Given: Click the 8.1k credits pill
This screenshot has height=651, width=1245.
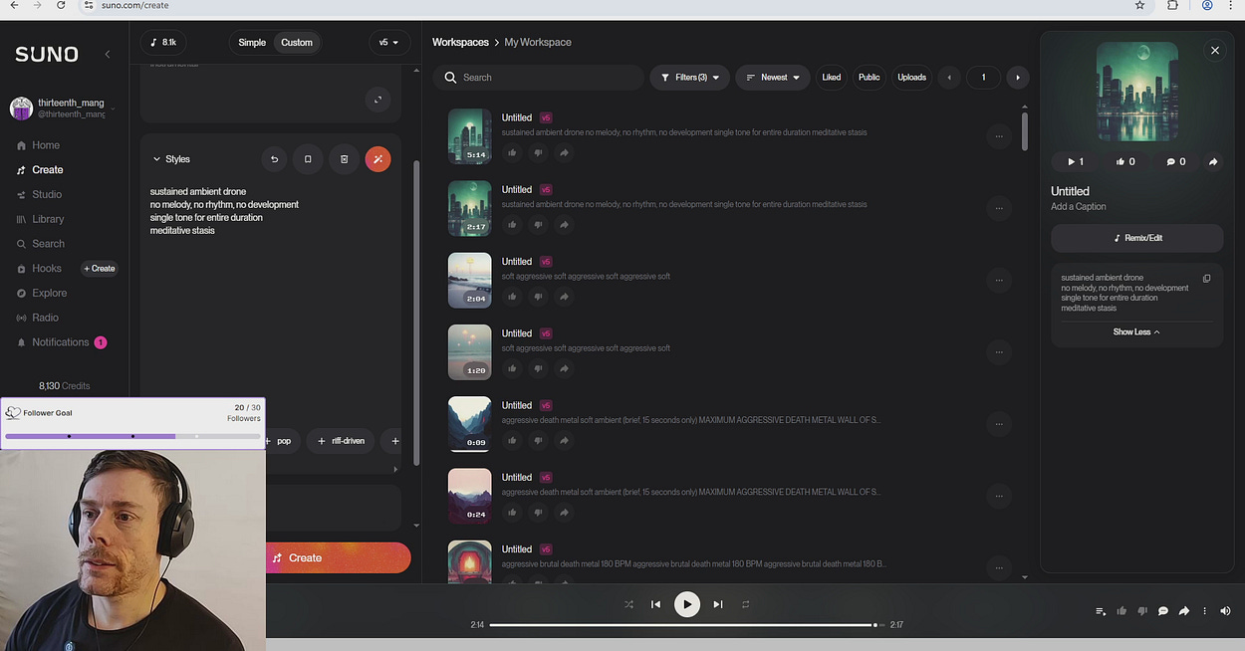Looking at the screenshot, I should (x=163, y=43).
